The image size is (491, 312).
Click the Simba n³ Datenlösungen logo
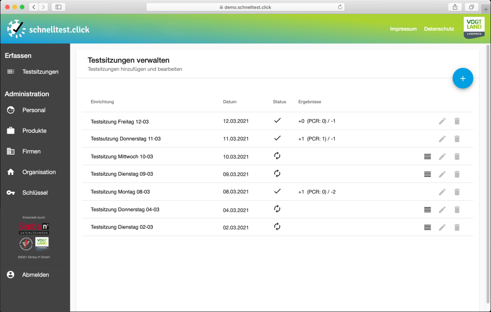(x=35, y=228)
